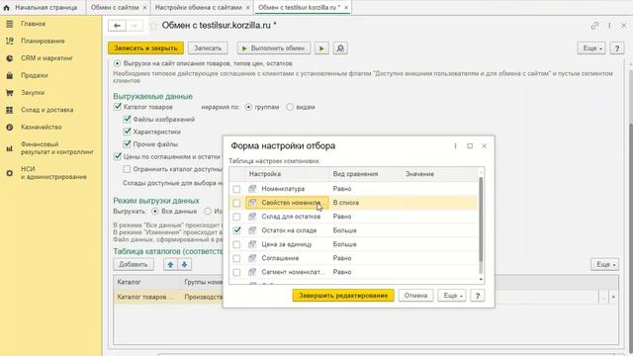Click the Остаток на складе row icon
Image resolution: width=633 pixels, height=356 pixels.
pyautogui.click(x=252, y=230)
